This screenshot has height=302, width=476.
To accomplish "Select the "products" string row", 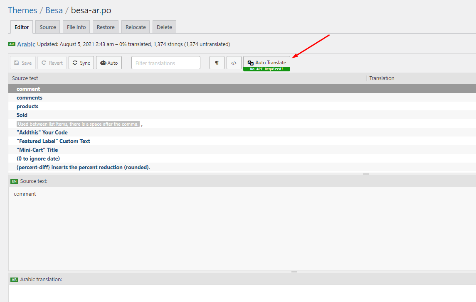I will point(27,106).
